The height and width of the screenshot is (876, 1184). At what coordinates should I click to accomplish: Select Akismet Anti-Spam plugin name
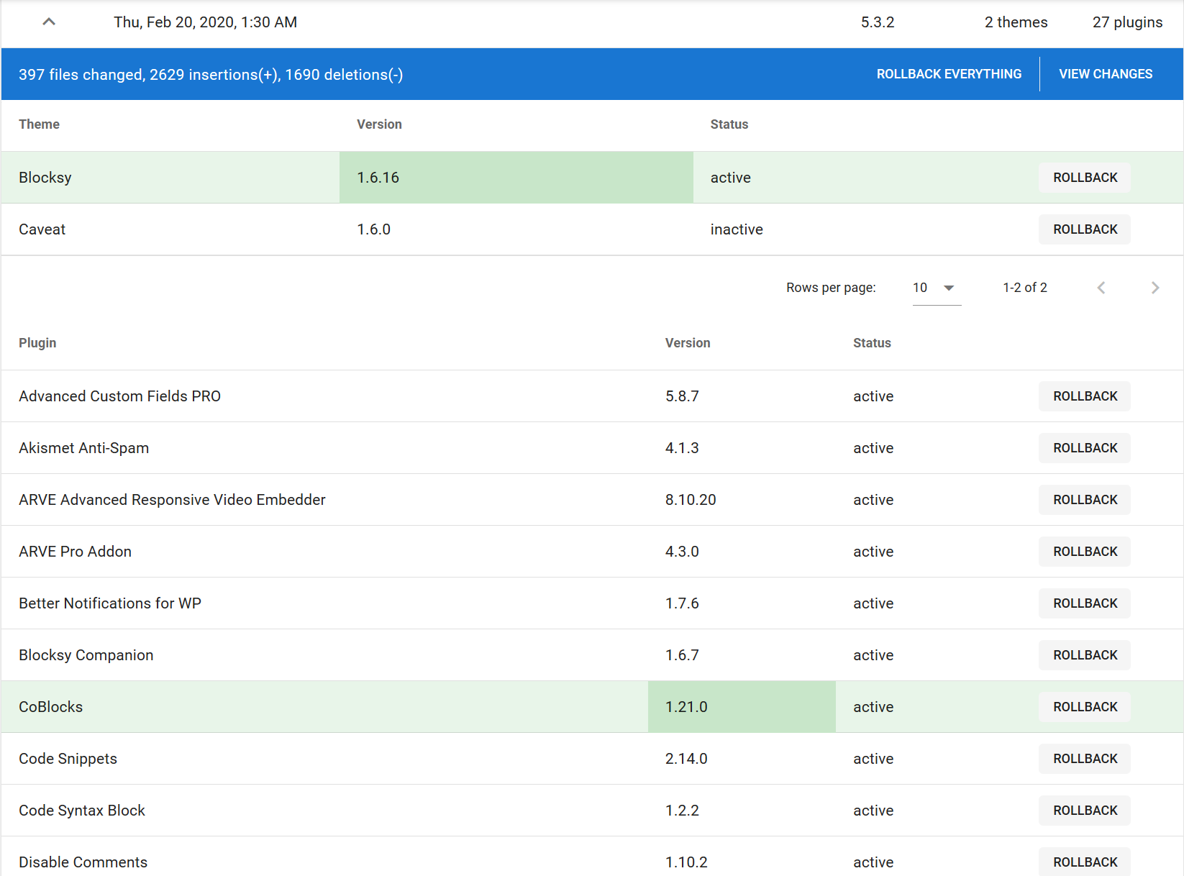83,448
